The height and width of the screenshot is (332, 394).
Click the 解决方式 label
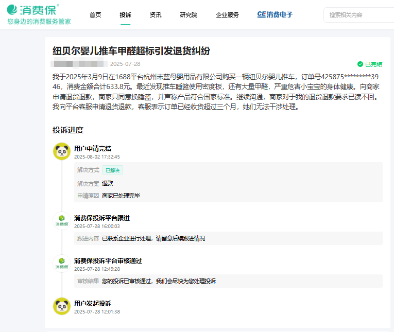coord(88,170)
